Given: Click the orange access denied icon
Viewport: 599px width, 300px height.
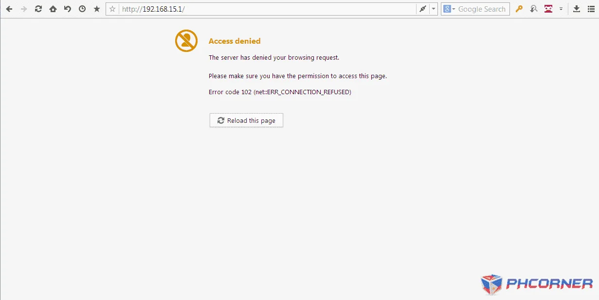Looking at the screenshot, I should [x=186, y=41].
